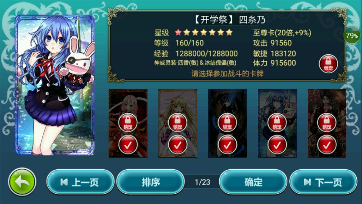The image size is (362, 204).
Task: Lock the blonde-haired second card
Action: [x=177, y=123]
